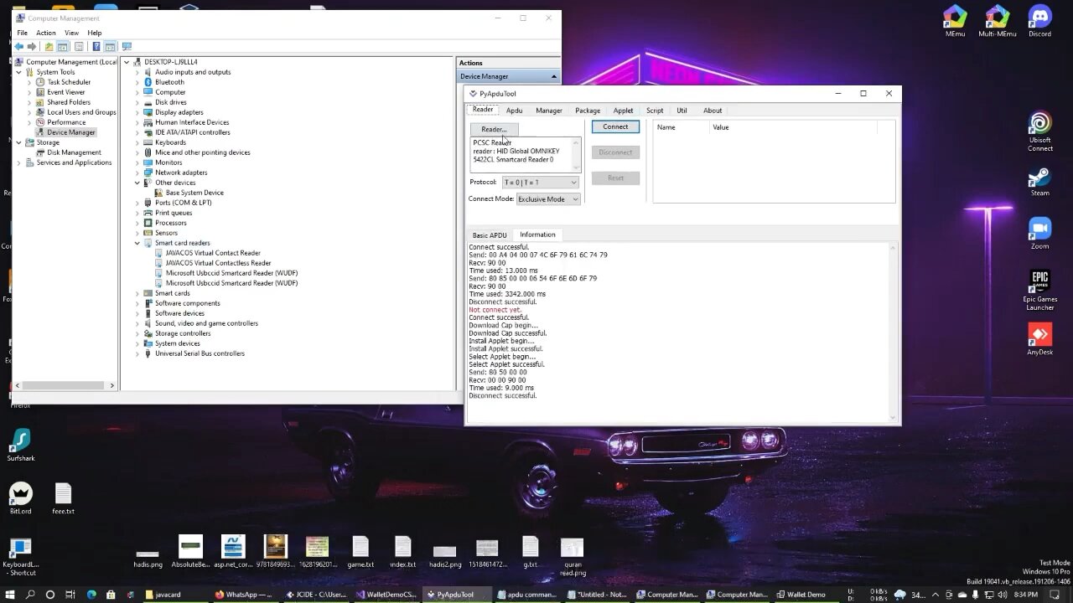Click the grayed-out Disconnect button

click(615, 152)
